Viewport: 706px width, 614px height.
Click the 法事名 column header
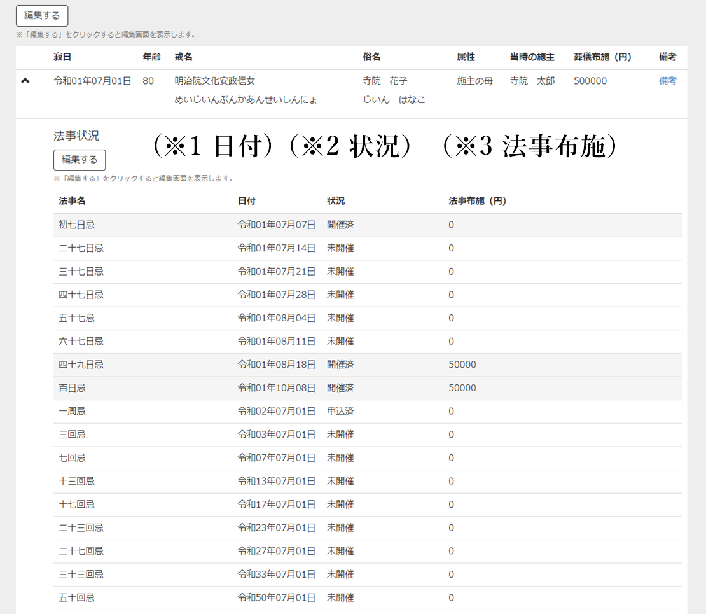point(72,201)
